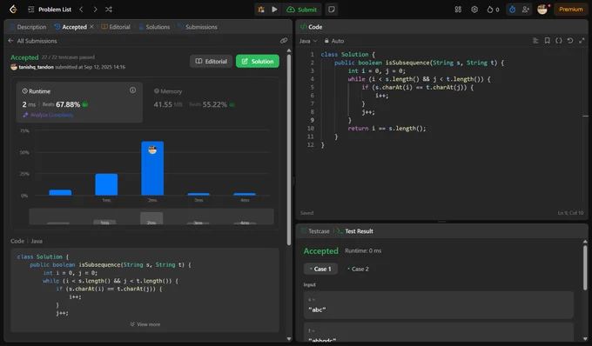Click the Editorial button near Accepted

(x=212, y=61)
